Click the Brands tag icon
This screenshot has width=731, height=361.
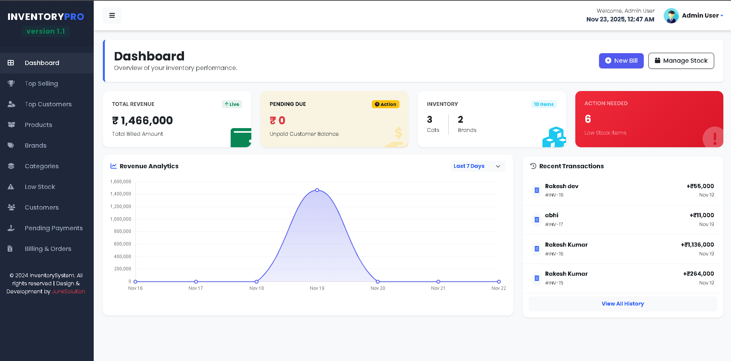[x=11, y=145]
